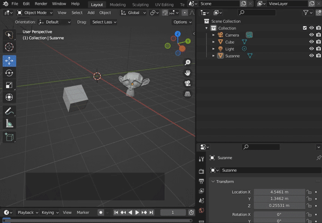Click the Location X value field
Viewport: 322px width, 223px height.
[x=279, y=192]
